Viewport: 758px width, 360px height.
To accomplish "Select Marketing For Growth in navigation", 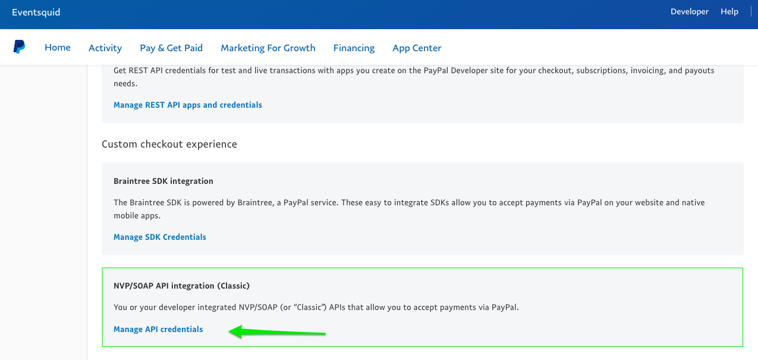I will [268, 48].
